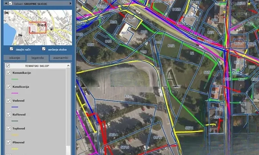Click parcel label 58/15 on the map

tap(125, 147)
